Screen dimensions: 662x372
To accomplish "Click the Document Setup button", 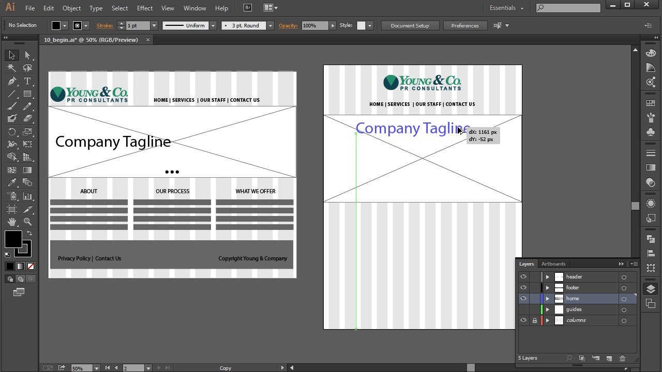I will point(410,25).
